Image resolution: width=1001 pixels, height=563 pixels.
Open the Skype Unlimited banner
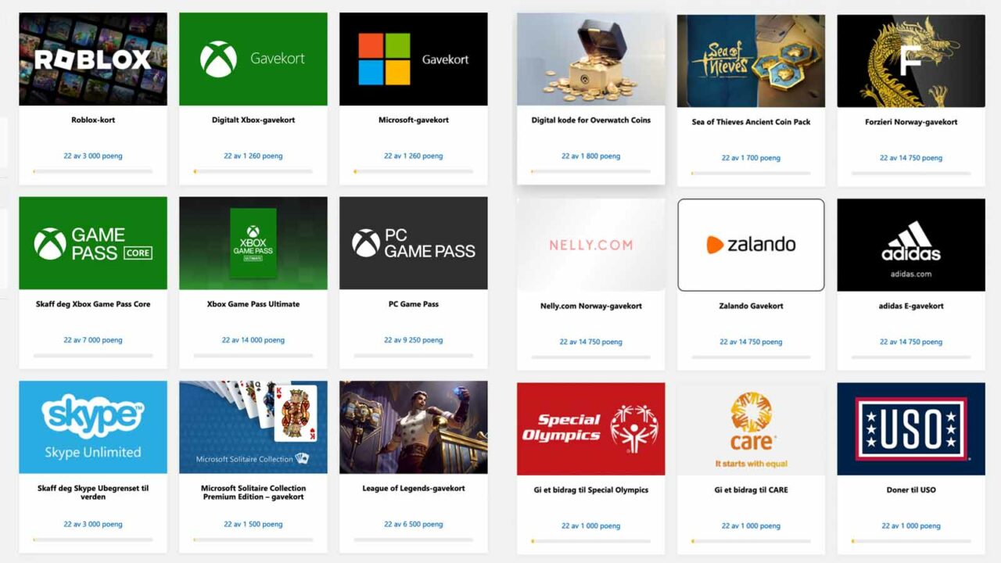coord(93,427)
